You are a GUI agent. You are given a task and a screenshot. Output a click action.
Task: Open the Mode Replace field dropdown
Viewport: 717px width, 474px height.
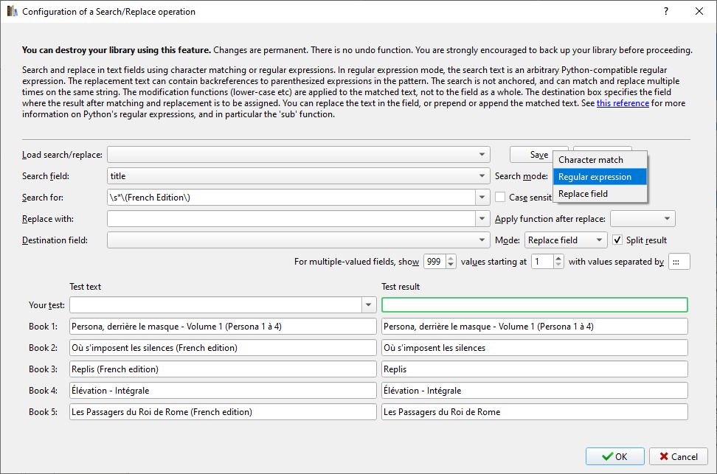point(600,240)
